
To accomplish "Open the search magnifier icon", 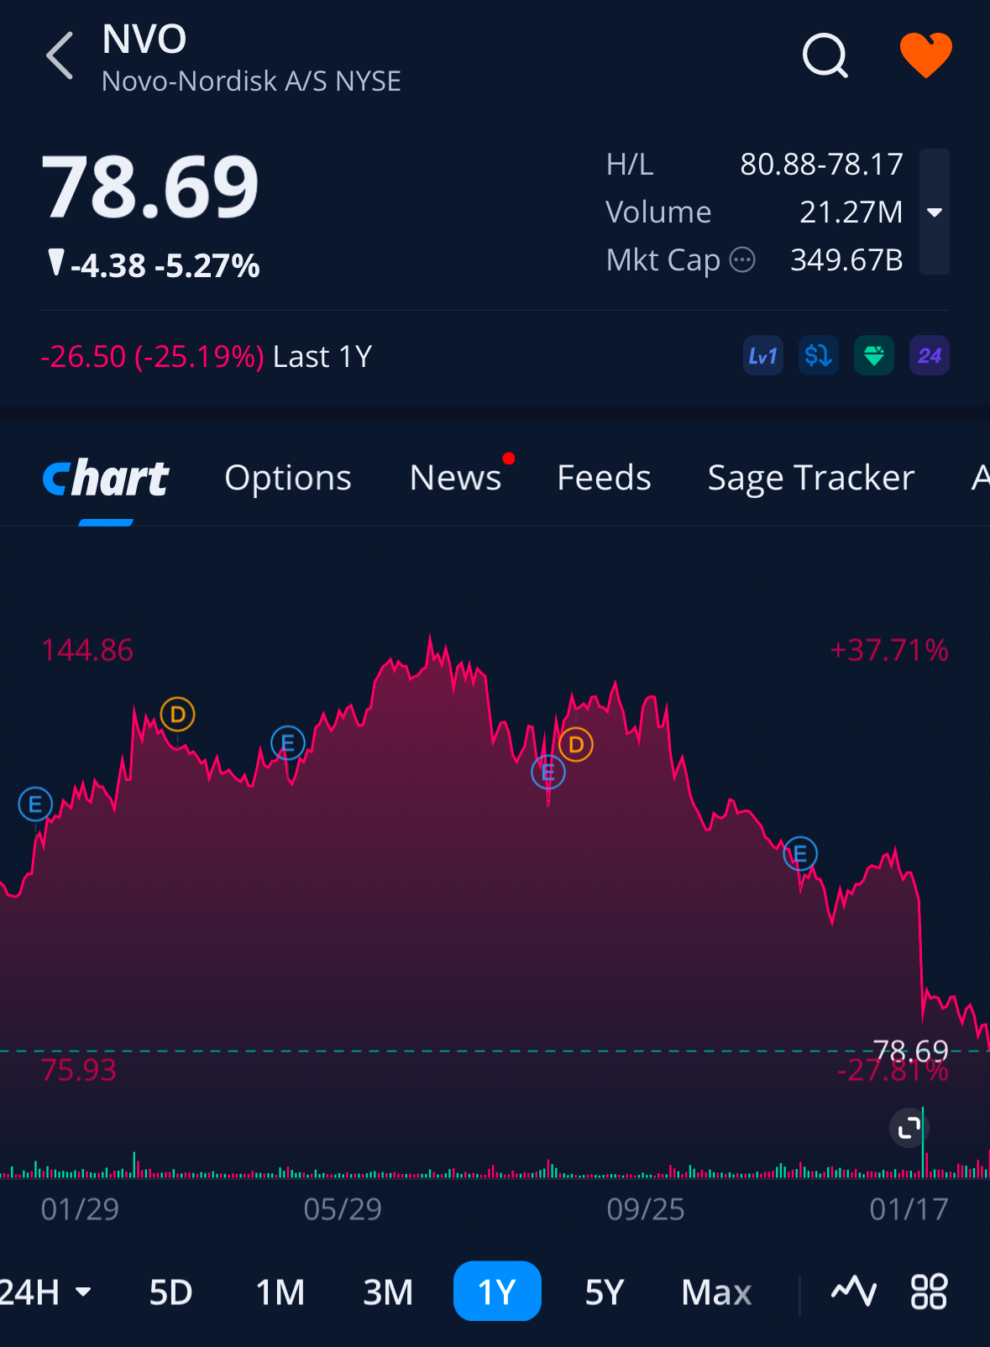I will [825, 55].
